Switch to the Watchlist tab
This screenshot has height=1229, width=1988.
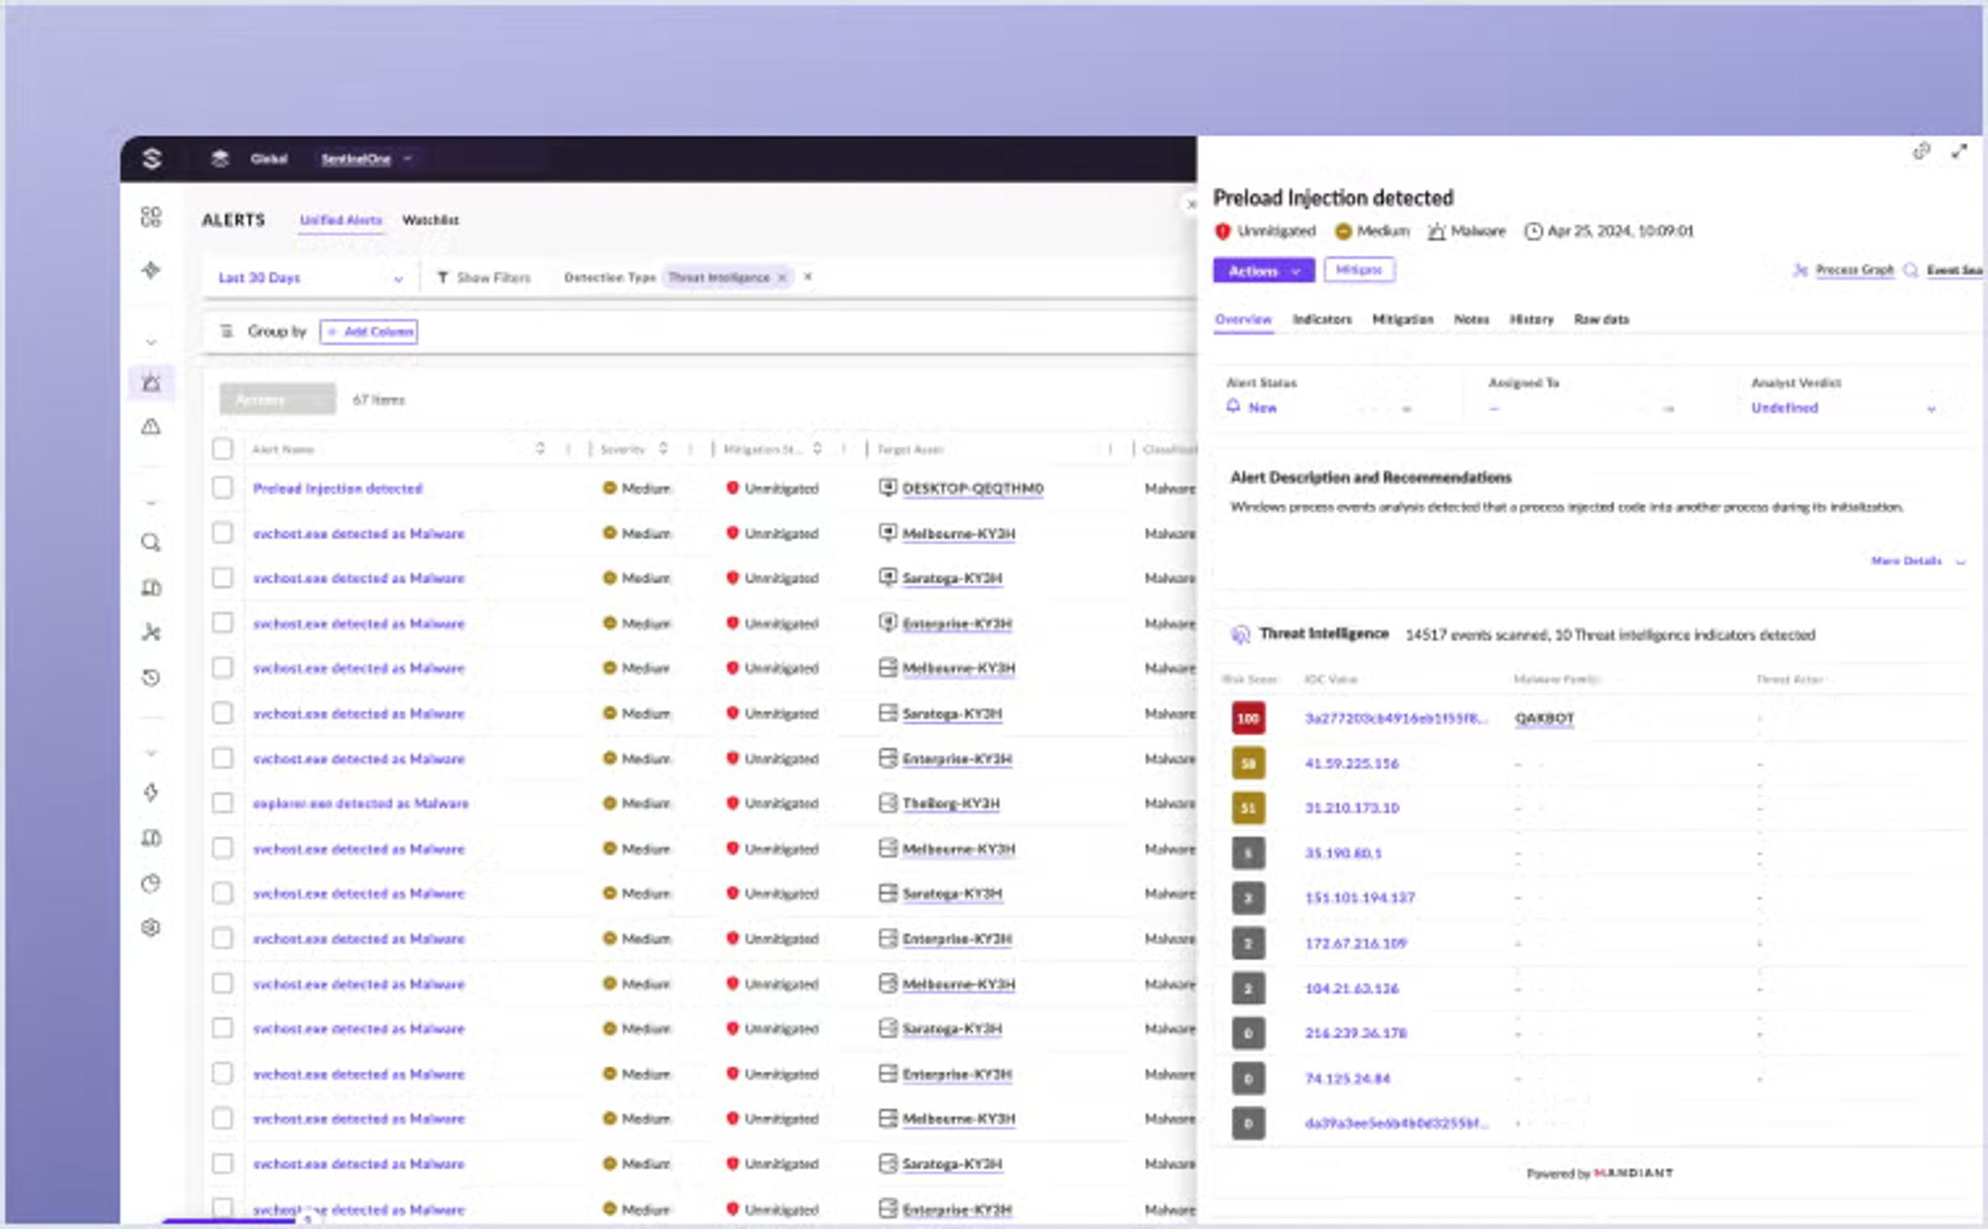pyautogui.click(x=430, y=220)
